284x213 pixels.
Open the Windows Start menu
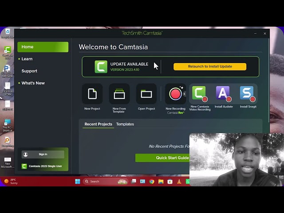tap(78, 181)
